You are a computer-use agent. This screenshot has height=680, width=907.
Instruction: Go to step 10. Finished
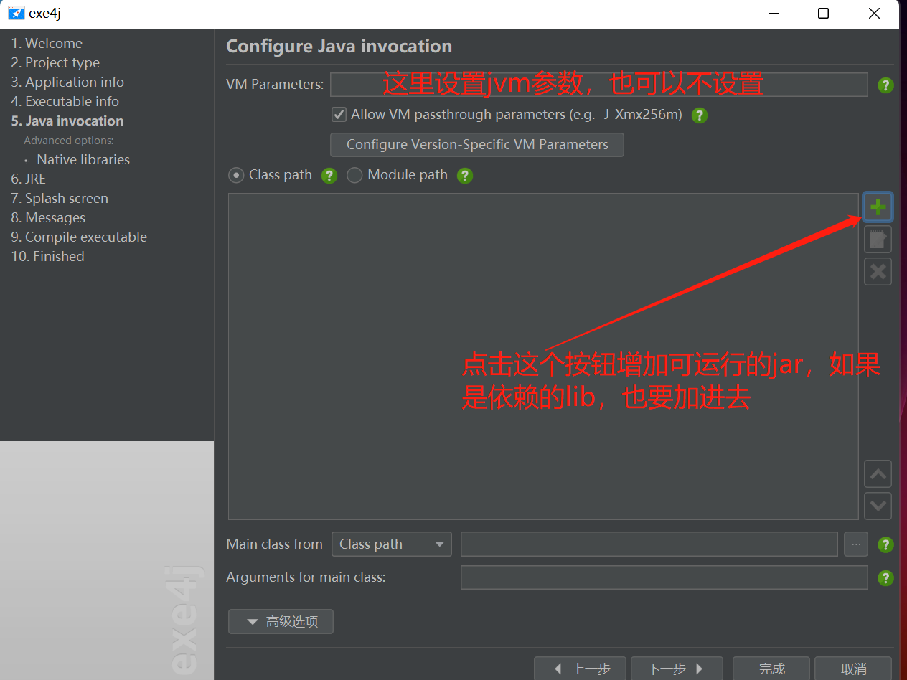pyautogui.click(x=47, y=256)
